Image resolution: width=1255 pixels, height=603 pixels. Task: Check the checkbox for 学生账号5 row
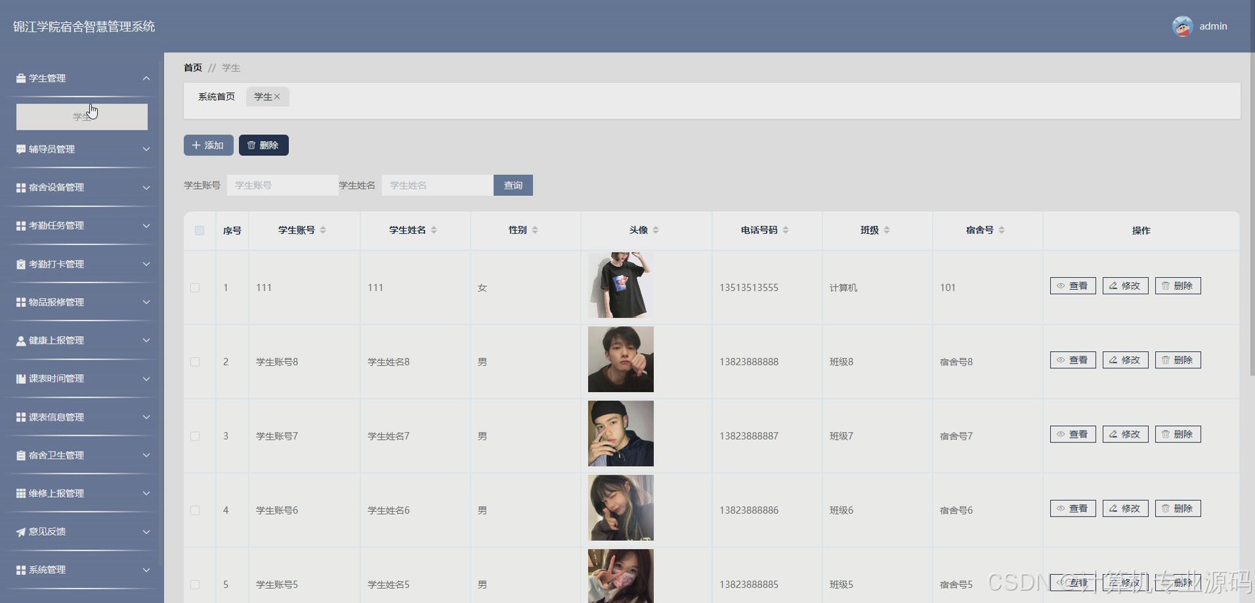195,585
